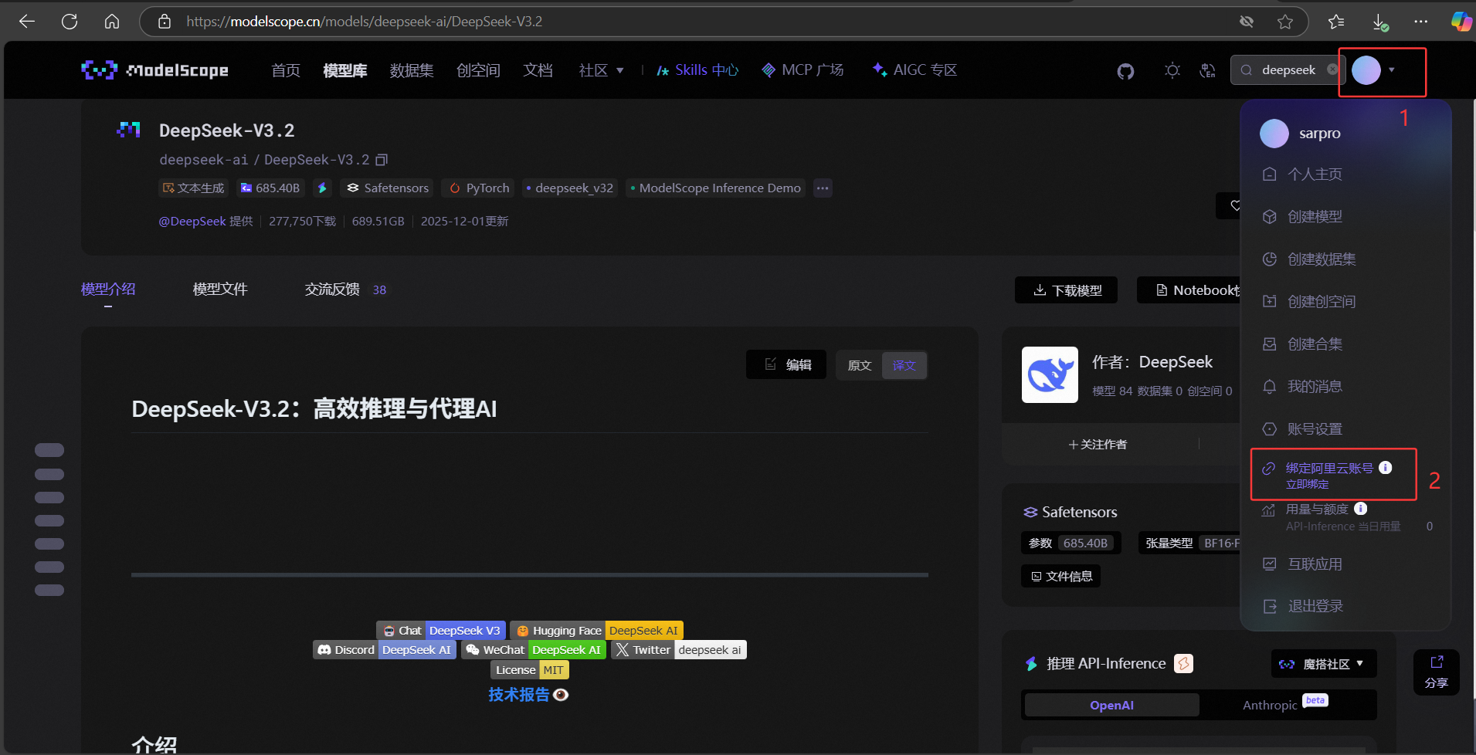Switch site language with the translate icon

tap(1207, 70)
